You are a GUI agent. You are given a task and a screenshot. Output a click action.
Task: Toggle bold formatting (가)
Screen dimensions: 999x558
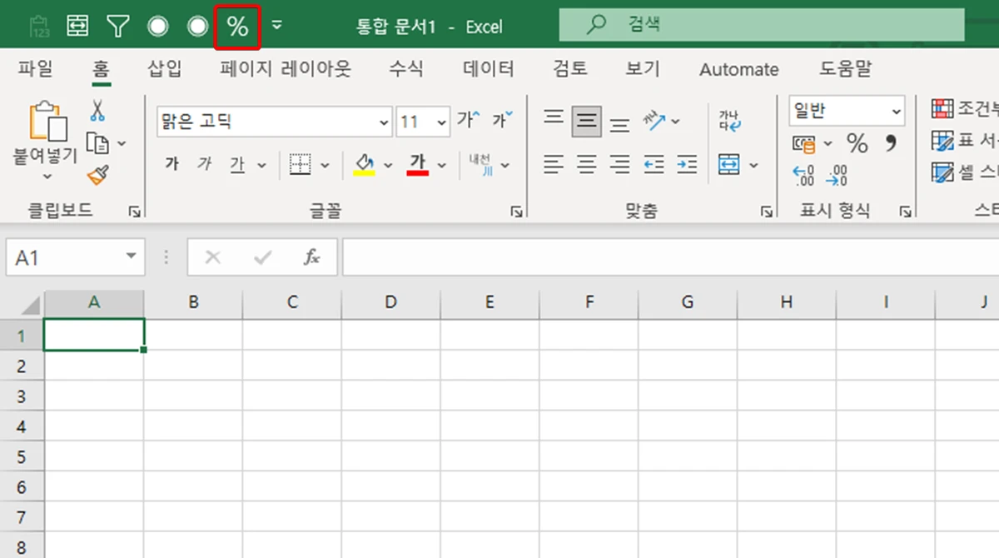171,164
